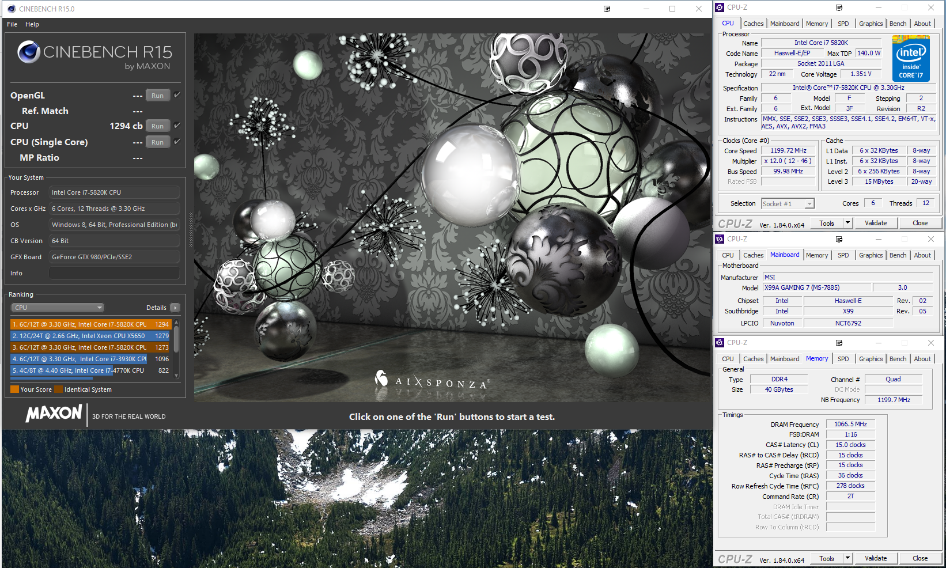Run the CPU benchmark

158,126
